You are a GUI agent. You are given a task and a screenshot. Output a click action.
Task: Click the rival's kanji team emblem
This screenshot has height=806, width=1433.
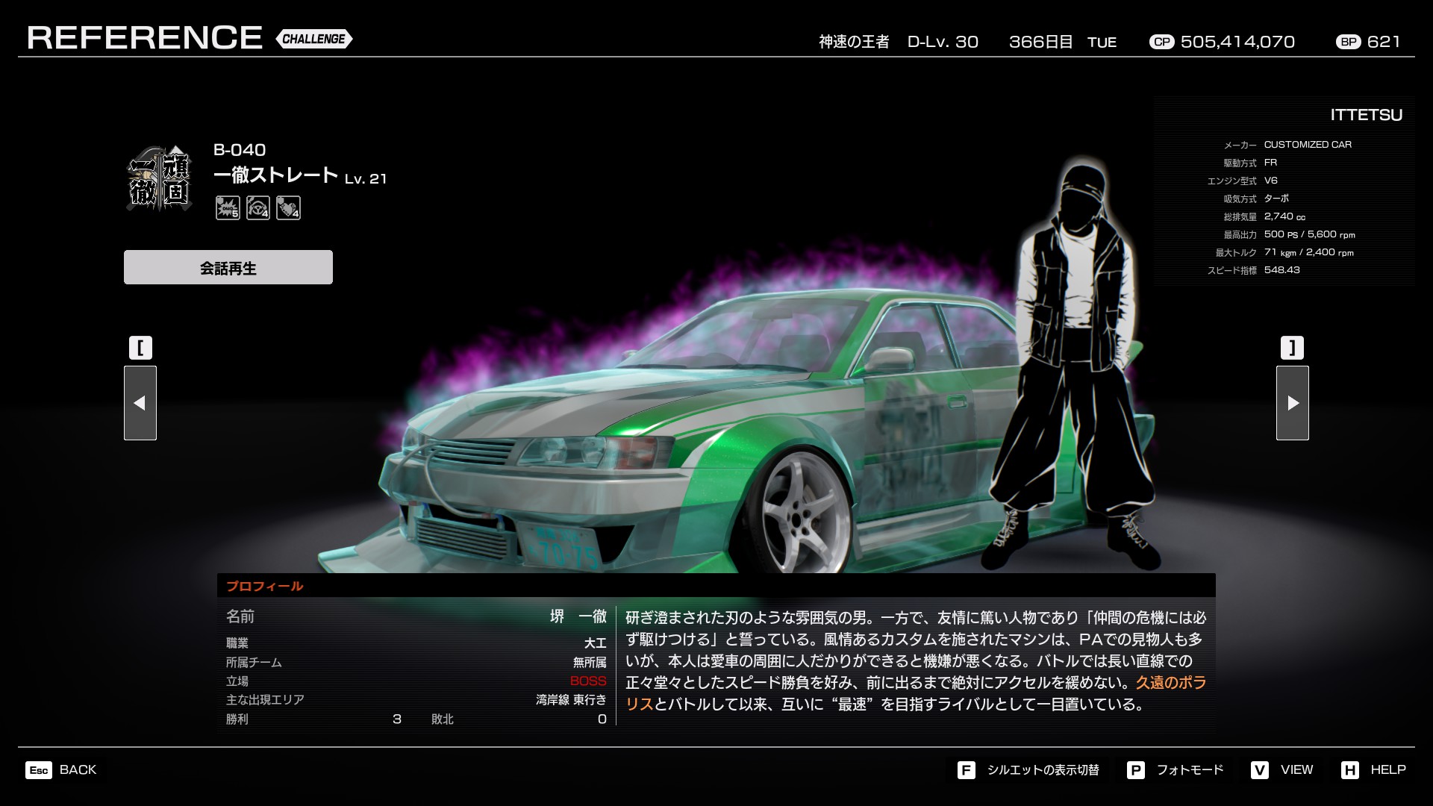point(160,179)
